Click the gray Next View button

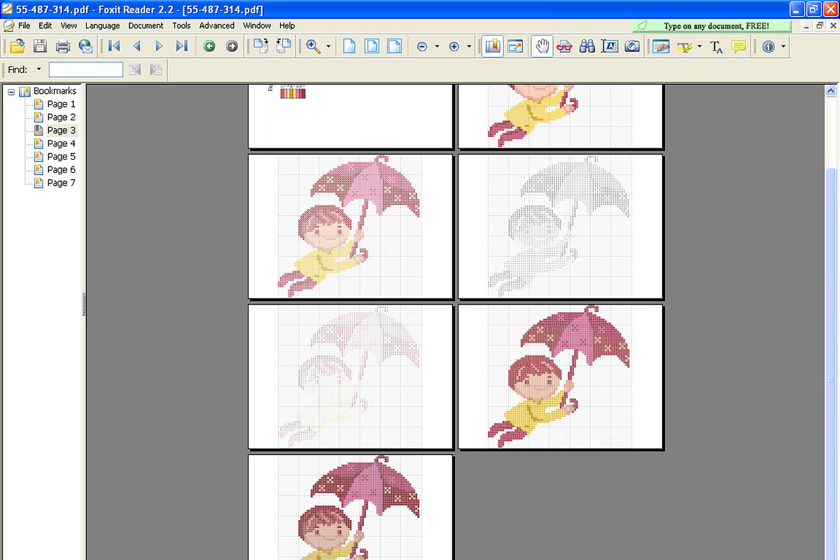click(232, 46)
